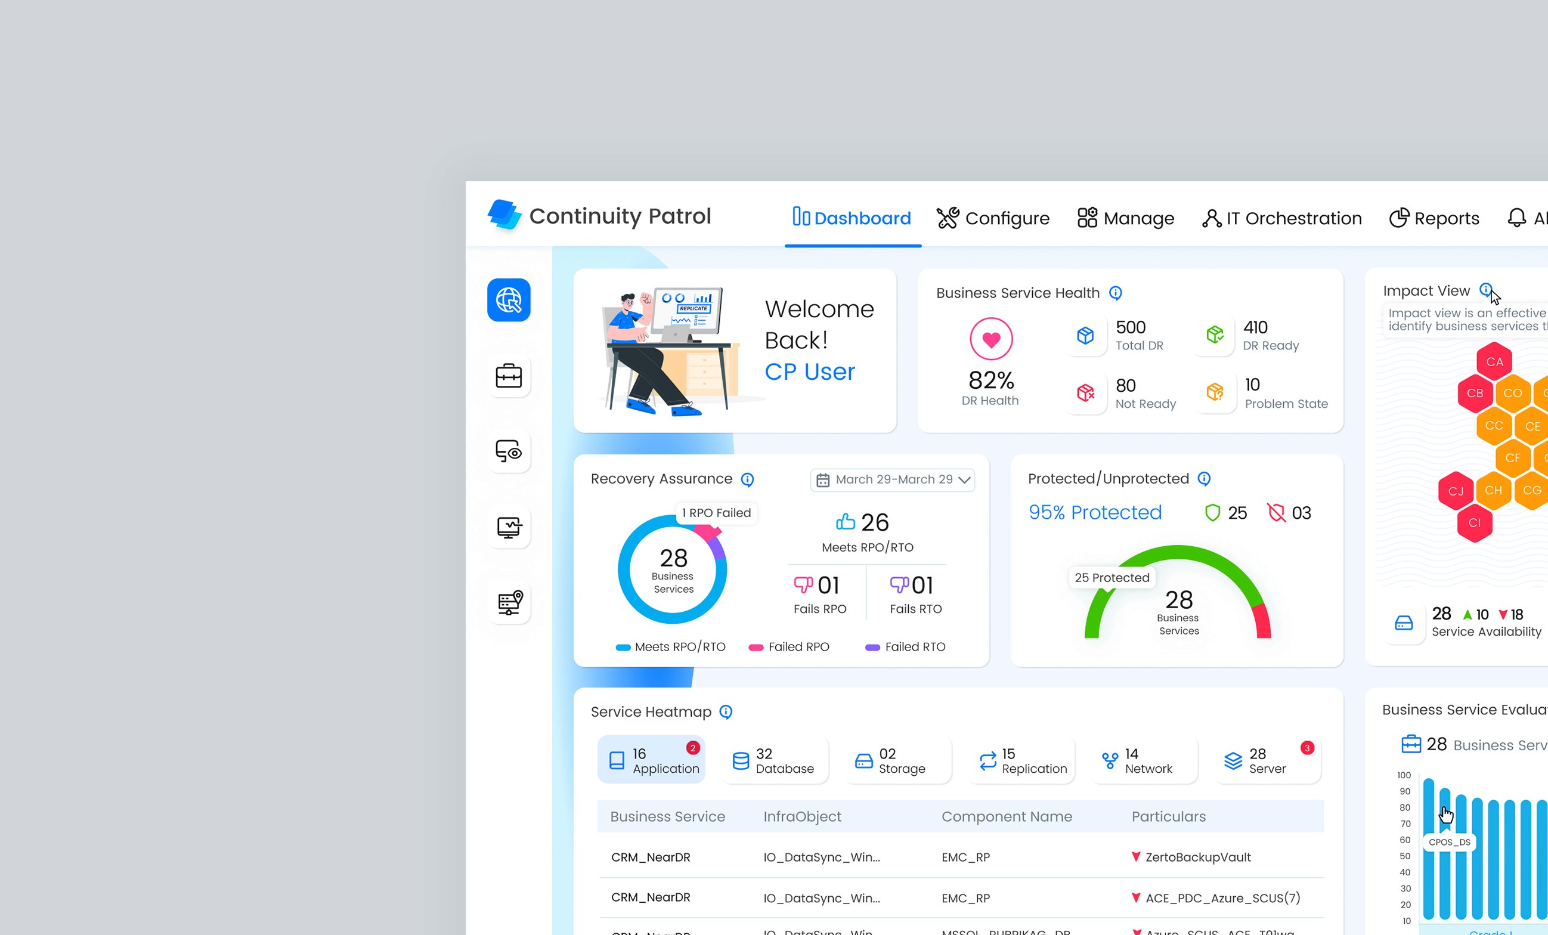Open the Reports tab
1548x935 pixels.
[x=1434, y=218]
